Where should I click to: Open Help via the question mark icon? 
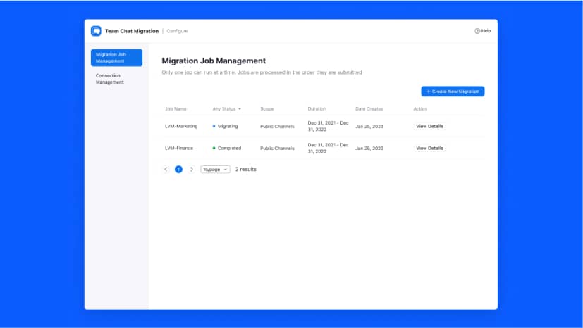point(477,31)
